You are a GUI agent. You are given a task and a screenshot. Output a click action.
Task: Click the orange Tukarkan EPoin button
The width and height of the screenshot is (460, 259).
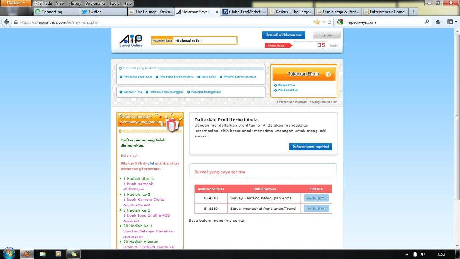304,74
